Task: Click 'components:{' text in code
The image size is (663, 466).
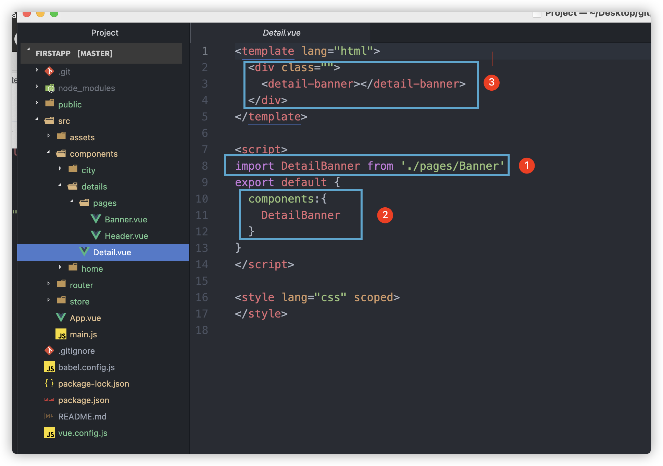Action: 287,199
